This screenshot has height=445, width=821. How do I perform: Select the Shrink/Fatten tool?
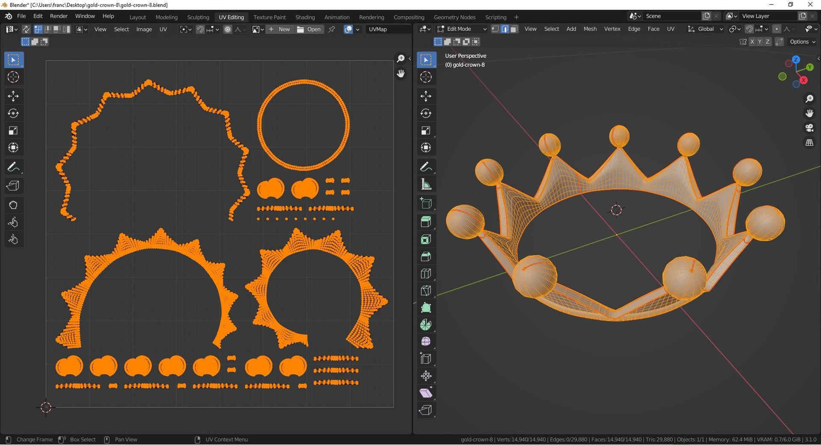click(426, 376)
